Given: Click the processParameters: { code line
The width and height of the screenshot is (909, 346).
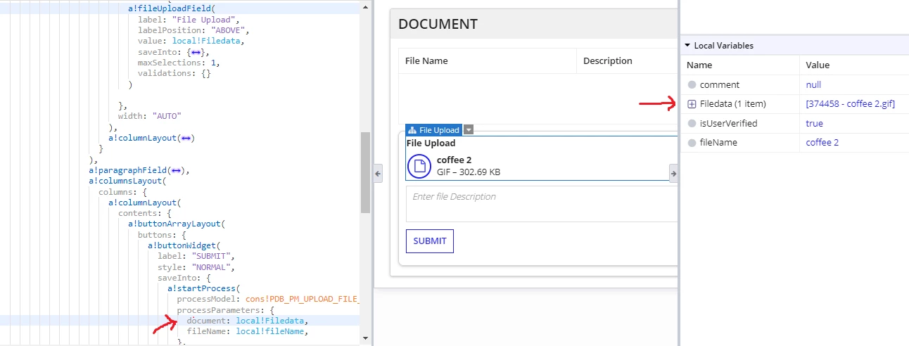Looking at the screenshot, I should pos(226,310).
